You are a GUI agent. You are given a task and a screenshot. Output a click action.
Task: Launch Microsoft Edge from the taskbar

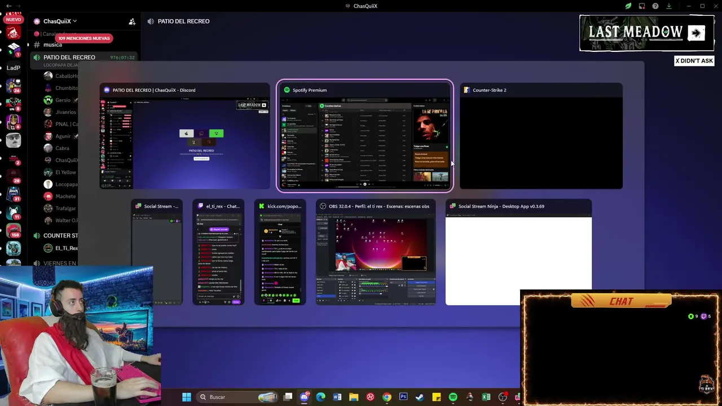tap(321, 397)
